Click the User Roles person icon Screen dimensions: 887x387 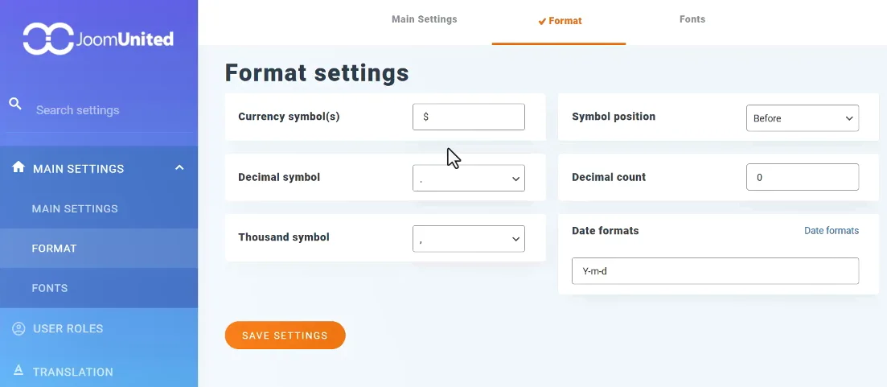click(x=18, y=328)
